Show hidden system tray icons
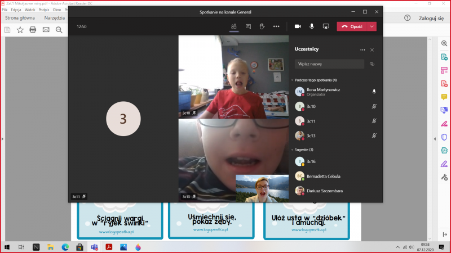This screenshot has height=253, width=451. [x=397, y=247]
